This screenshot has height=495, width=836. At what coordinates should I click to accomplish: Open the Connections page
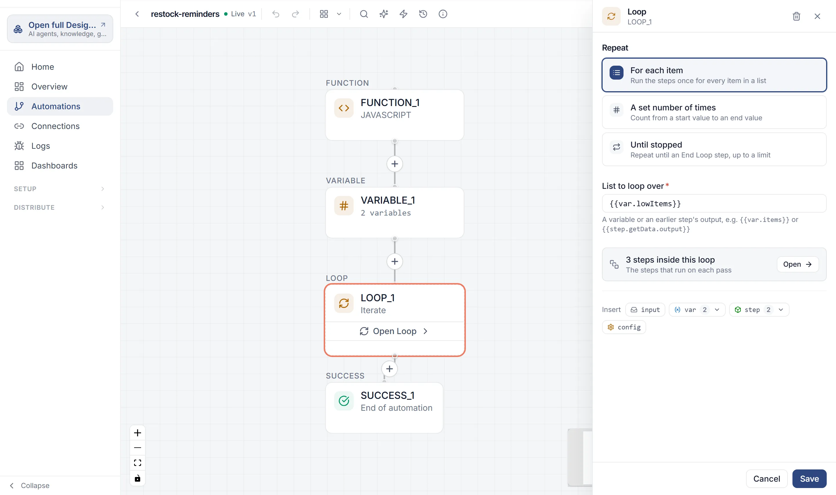pos(60,126)
